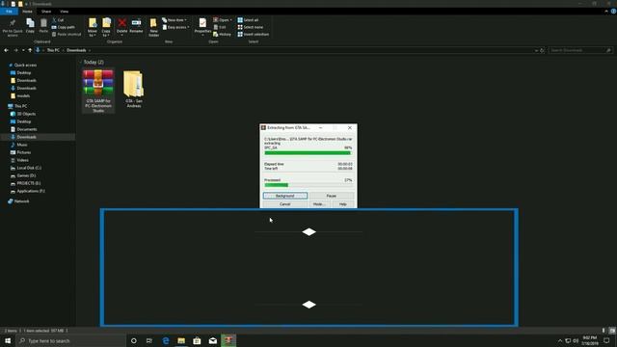Click the Copy icon in the ribbon

coord(30,23)
